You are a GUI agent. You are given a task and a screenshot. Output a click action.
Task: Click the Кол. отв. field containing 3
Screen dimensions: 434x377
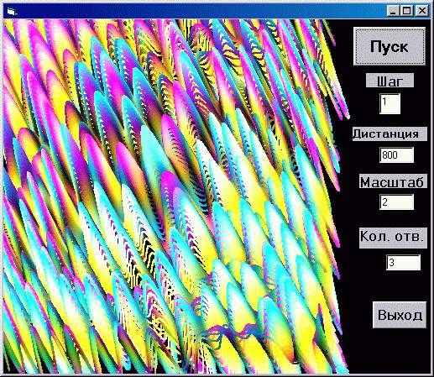(x=403, y=262)
